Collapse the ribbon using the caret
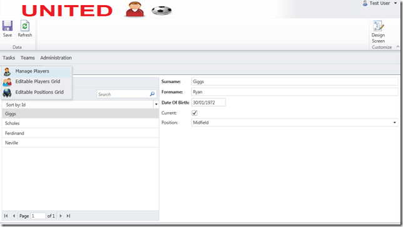Image resolution: width=403 pixels, height=227 pixels. (x=397, y=47)
